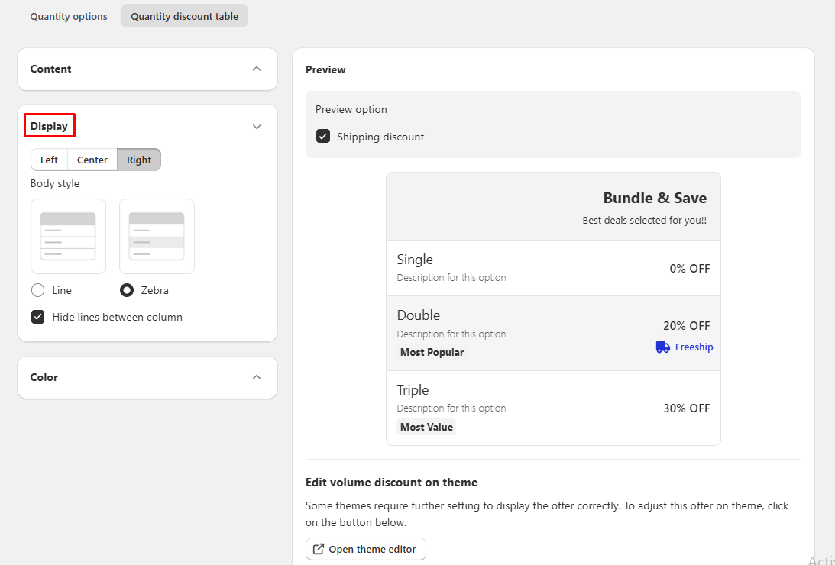Select the Zebra body style thumbnail
The height and width of the screenshot is (565, 835).
pyautogui.click(x=157, y=236)
